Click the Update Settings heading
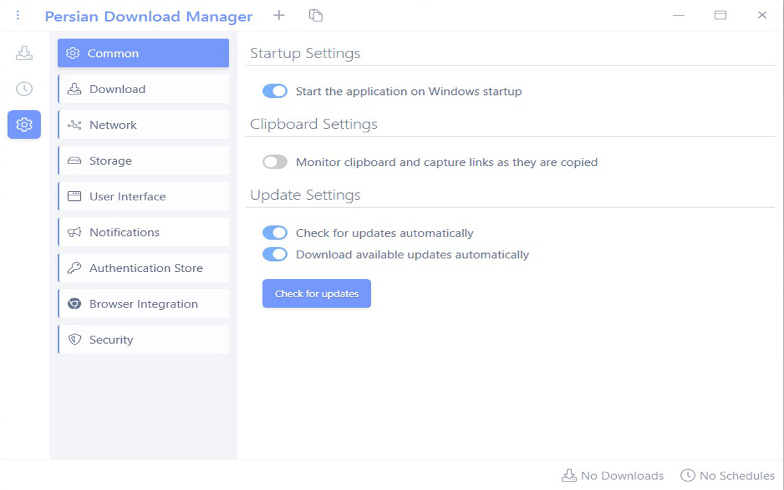784x490 pixels. click(305, 195)
